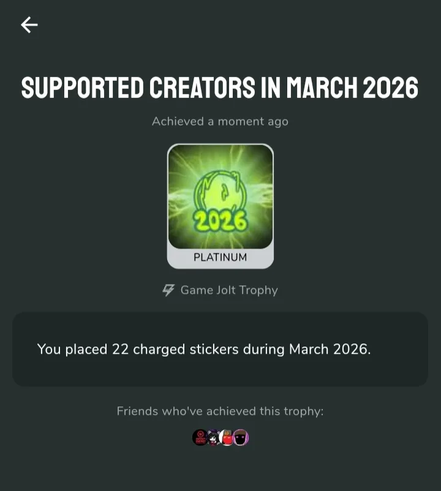Tap the PLATINUM trophy tier label

click(220, 257)
